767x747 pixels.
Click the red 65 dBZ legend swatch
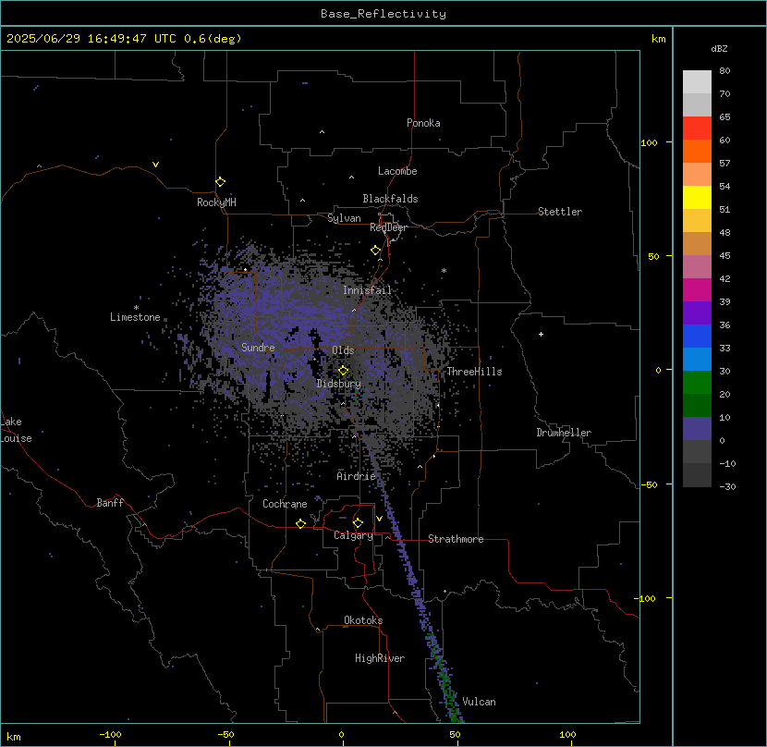click(x=697, y=129)
